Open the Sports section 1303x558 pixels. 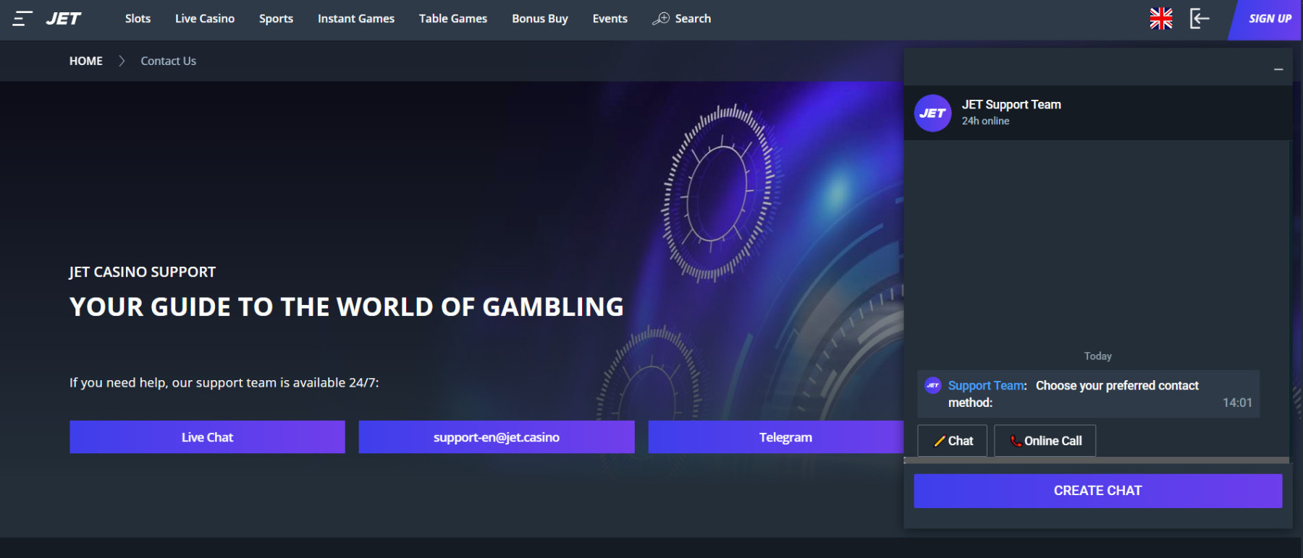(x=276, y=19)
